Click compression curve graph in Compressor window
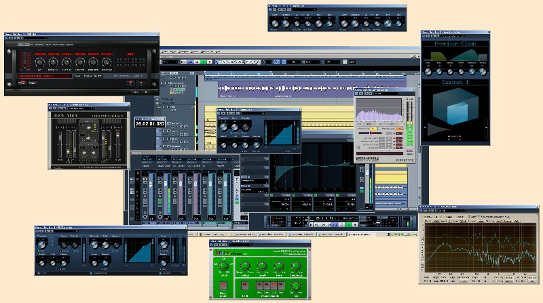The height and width of the screenshot is (303, 543). coord(280,132)
